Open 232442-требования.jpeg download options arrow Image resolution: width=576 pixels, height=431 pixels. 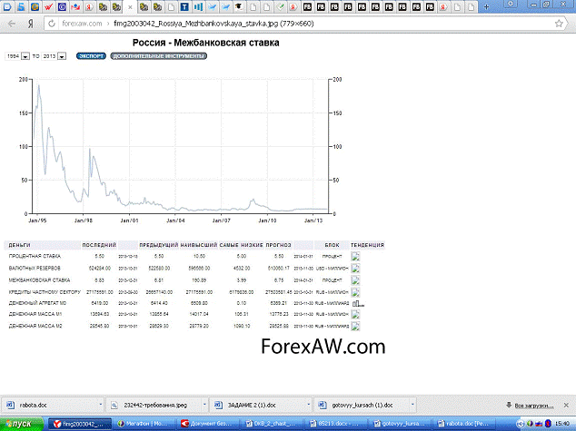pyautogui.click(x=204, y=405)
